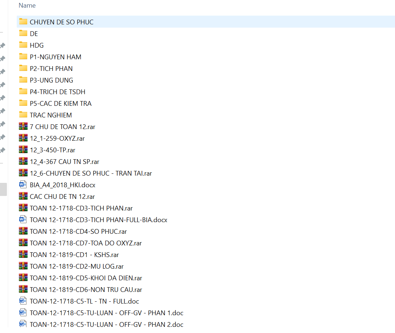Select the P5-CAC DE KIEM TRA folder
This screenshot has height=333, width=395.
click(60, 103)
